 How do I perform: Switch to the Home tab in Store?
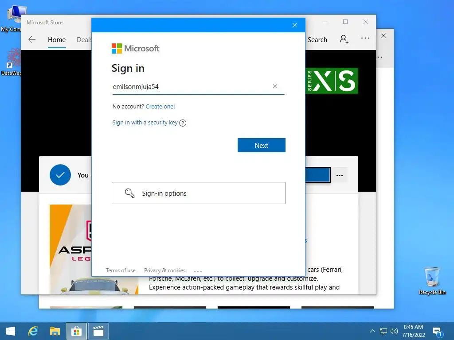[57, 39]
